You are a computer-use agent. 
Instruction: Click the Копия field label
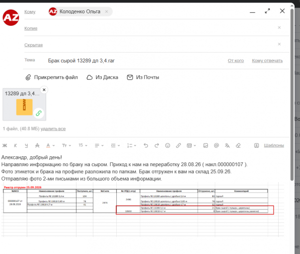[31, 28]
